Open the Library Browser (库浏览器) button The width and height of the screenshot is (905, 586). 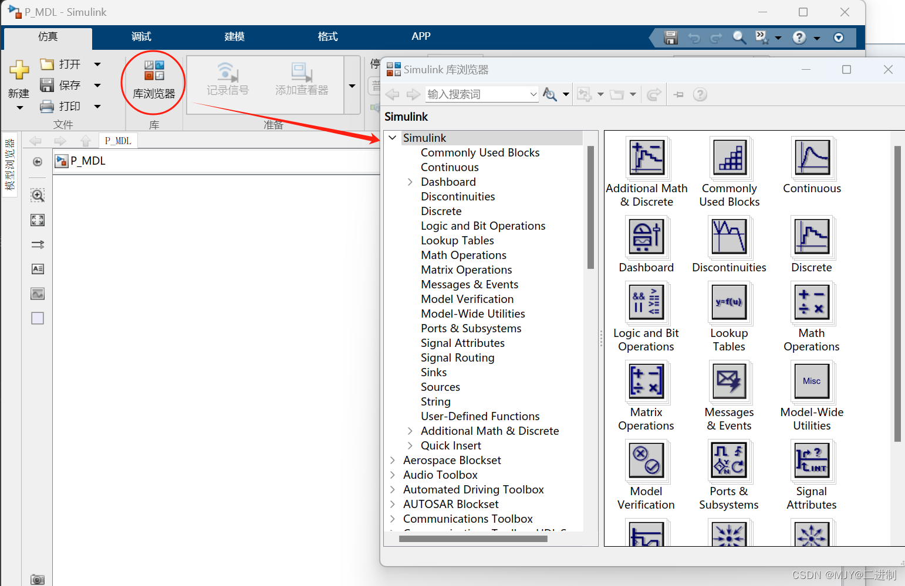coord(154,80)
